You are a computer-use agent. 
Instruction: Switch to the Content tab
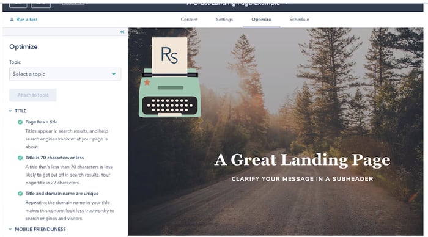coord(189,20)
